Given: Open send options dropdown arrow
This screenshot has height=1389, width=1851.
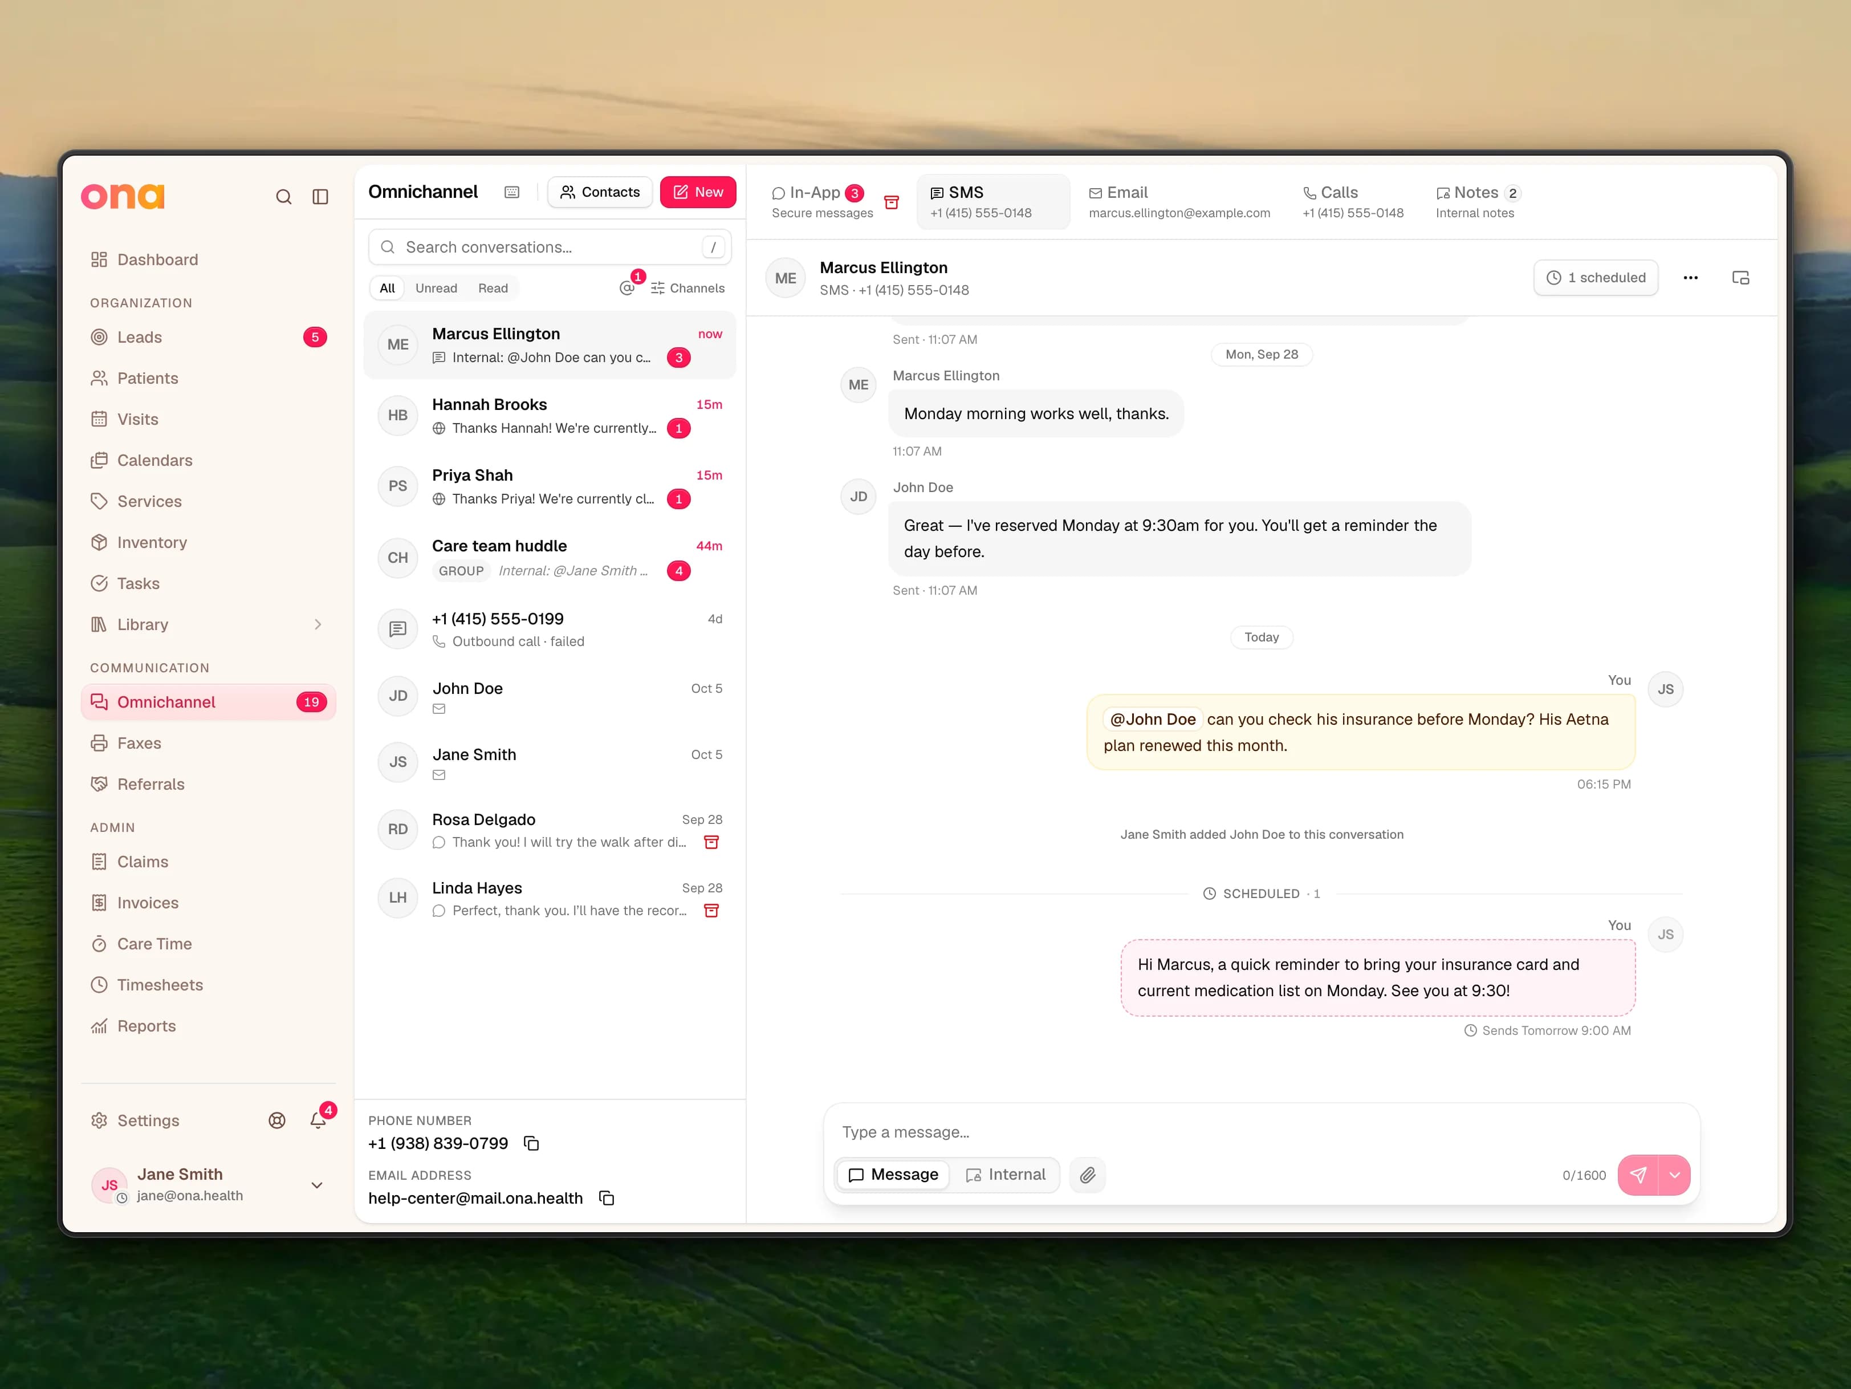Looking at the screenshot, I should click(x=1674, y=1175).
